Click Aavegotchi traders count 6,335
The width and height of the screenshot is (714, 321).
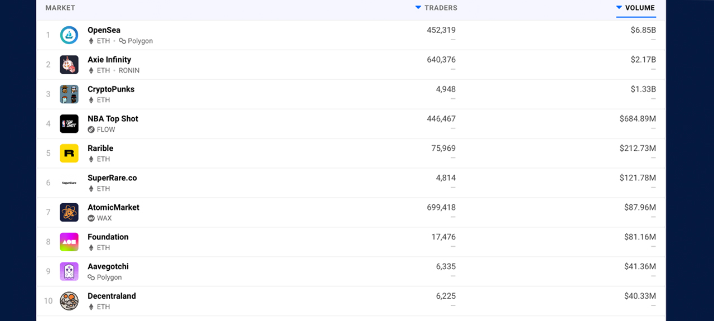pyautogui.click(x=446, y=267)
